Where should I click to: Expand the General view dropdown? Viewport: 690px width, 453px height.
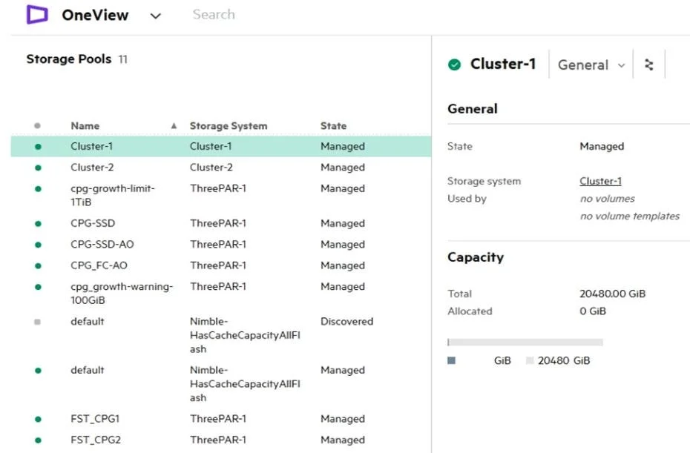[x=591, y=65]
